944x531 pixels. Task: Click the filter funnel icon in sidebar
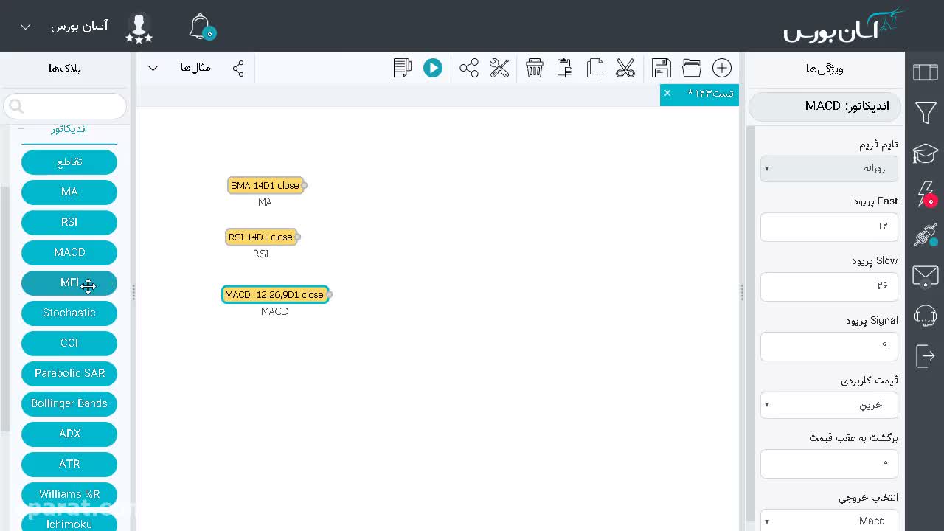(926, 113)
